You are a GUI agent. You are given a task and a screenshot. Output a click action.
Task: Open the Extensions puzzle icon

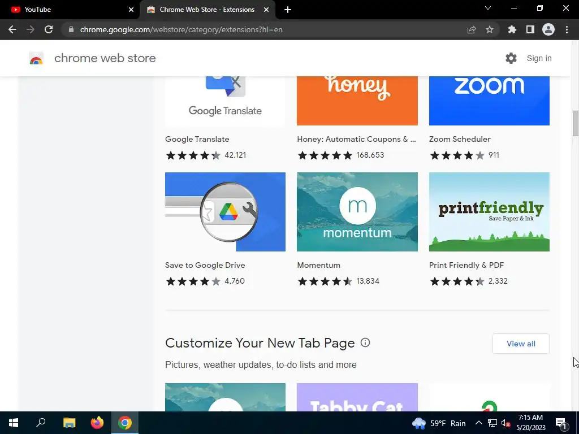pos(512,29)
